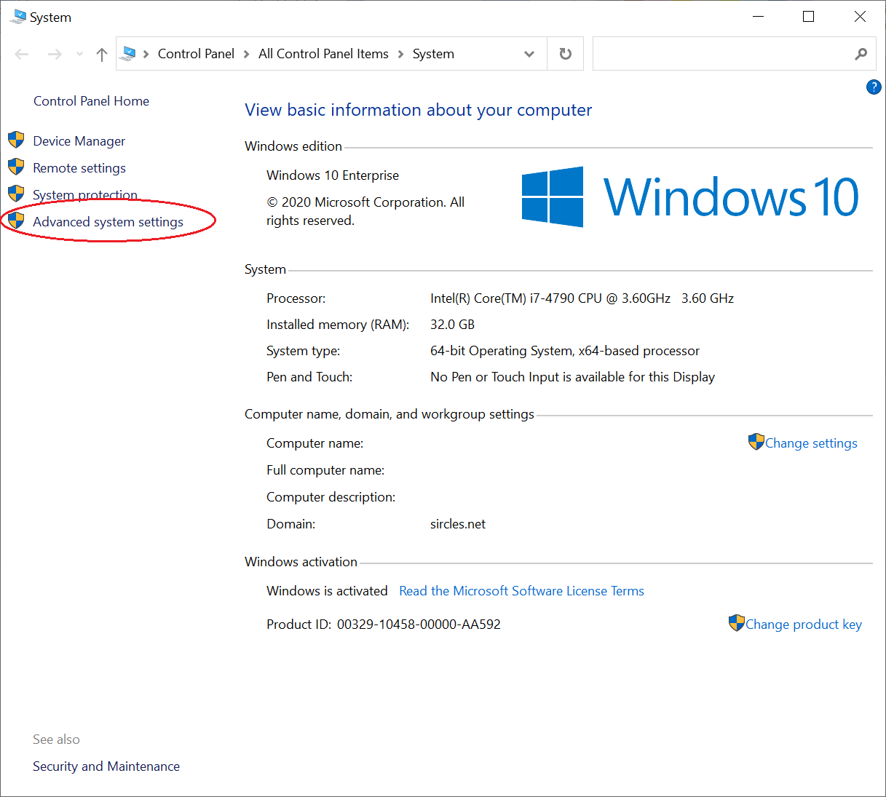Click the computer icon in address bar
The height and width of the screenshot is (797, 886).
(129, 53)
